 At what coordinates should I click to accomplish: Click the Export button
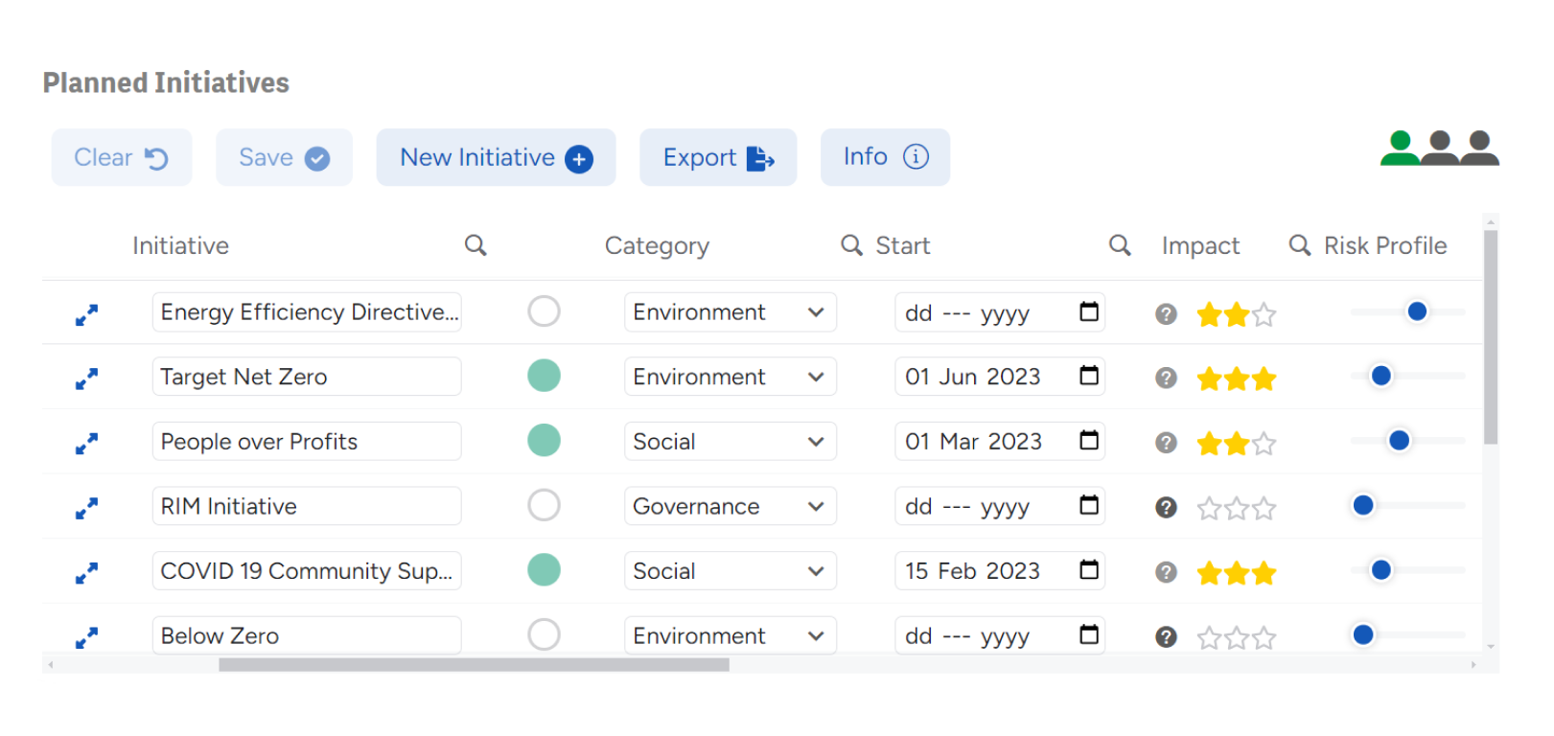pyautogui.click(x=718, y=158)
